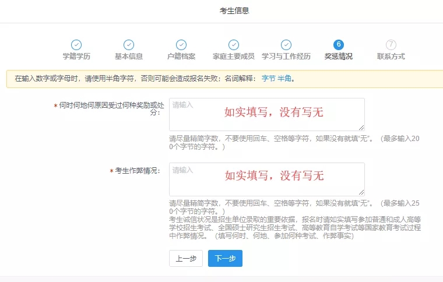
Task: Click the step 7 circle icon
Action: point(391,45)
